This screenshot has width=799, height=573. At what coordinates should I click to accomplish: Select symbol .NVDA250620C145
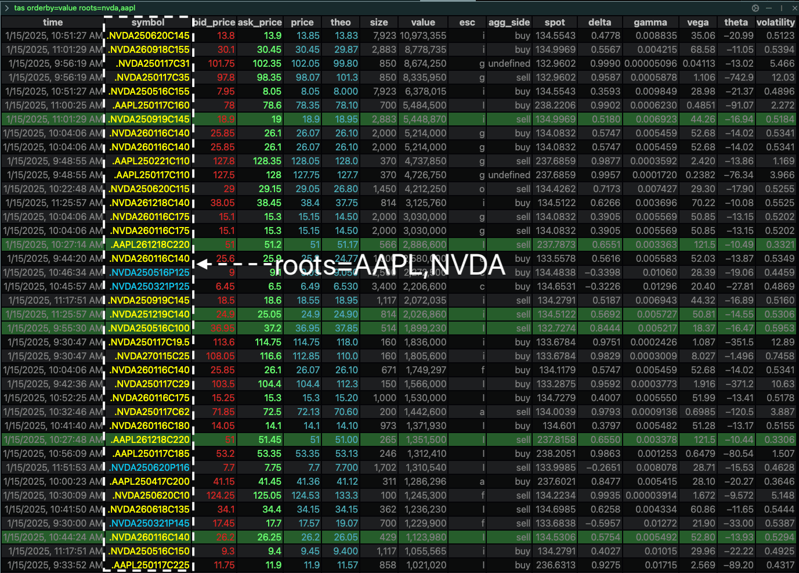coord(149,35)
